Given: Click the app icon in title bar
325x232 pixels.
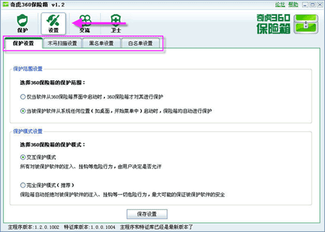Looking at the screenshot, I should pyautogui.click(x=6, y=4).
